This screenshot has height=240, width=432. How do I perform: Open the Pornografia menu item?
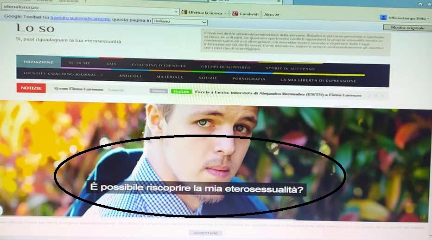tap(249, 79)
